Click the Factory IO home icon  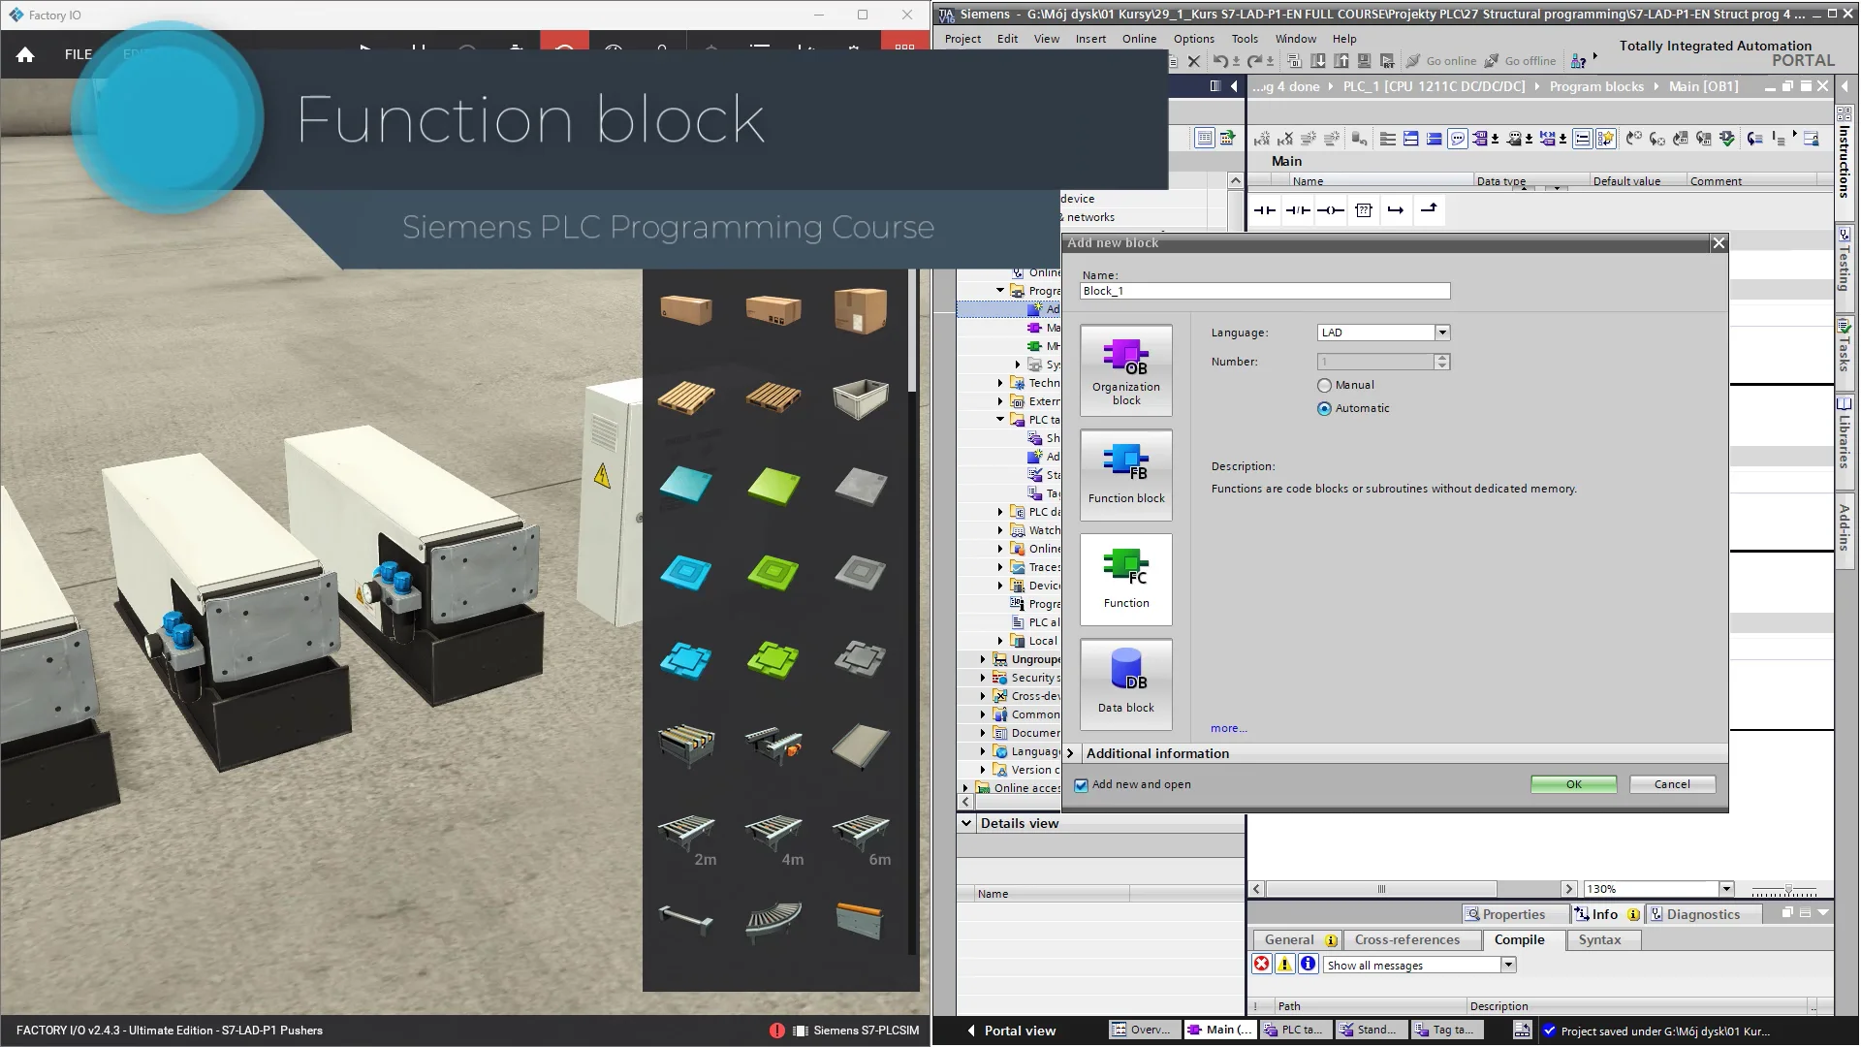coord(25,54)
